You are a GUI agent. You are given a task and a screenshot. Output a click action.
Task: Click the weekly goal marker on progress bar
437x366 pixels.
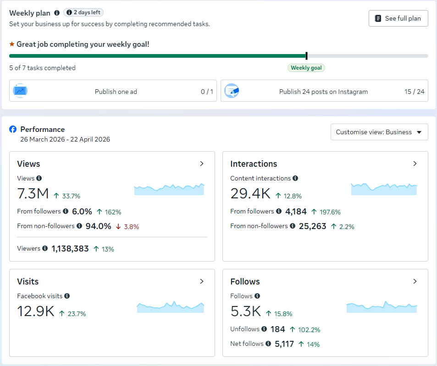pos(306,56)
